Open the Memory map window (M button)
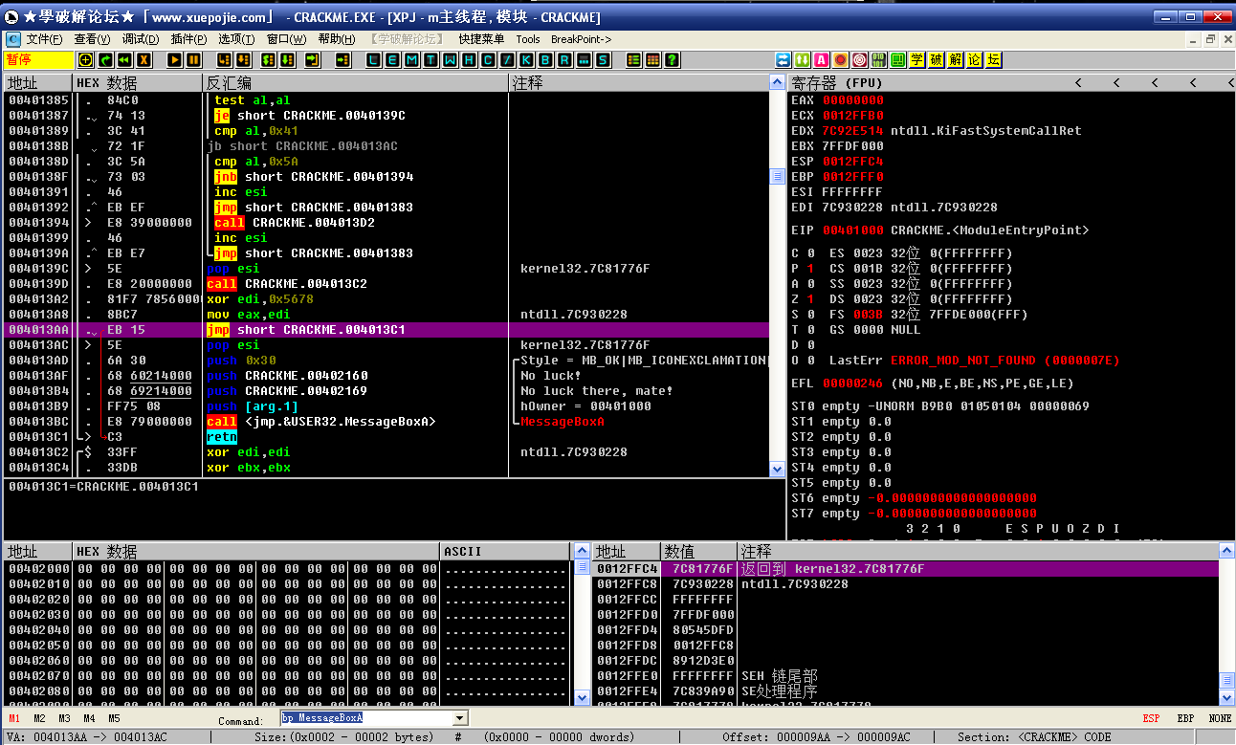Screen dimensions: 1236x745 [x=411, y=60]
